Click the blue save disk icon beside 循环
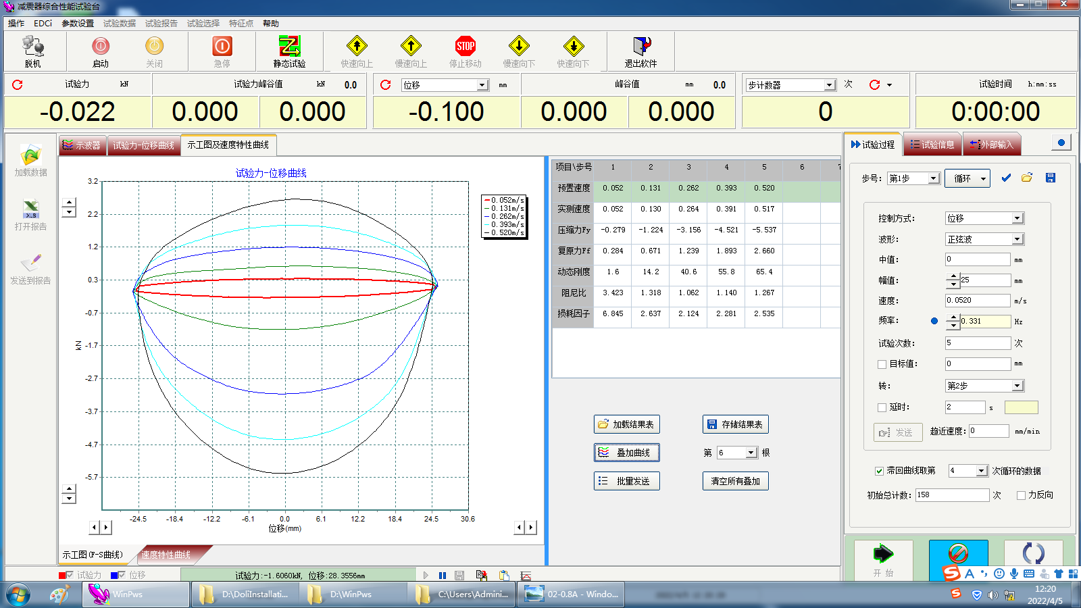Screen dimensions: 1081x608 pyautogui.click(x=1050, y=178)
